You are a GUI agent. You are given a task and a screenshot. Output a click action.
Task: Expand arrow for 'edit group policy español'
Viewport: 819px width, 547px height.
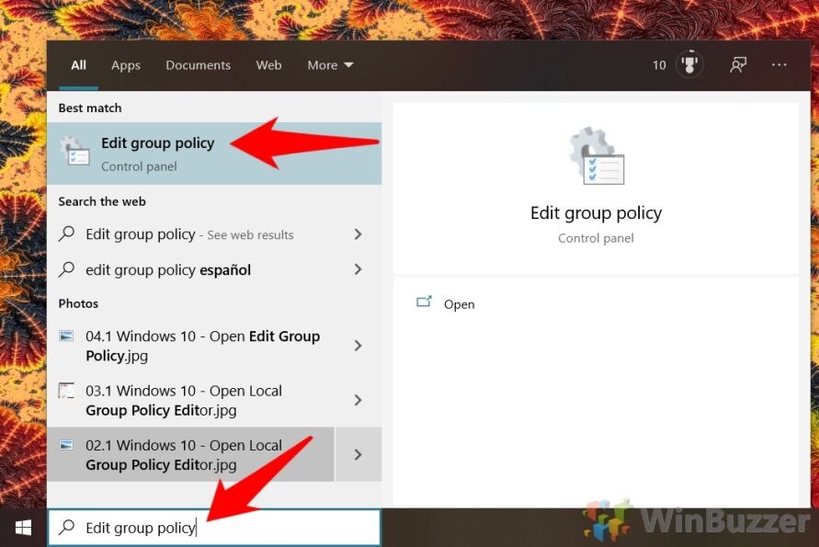358,269
